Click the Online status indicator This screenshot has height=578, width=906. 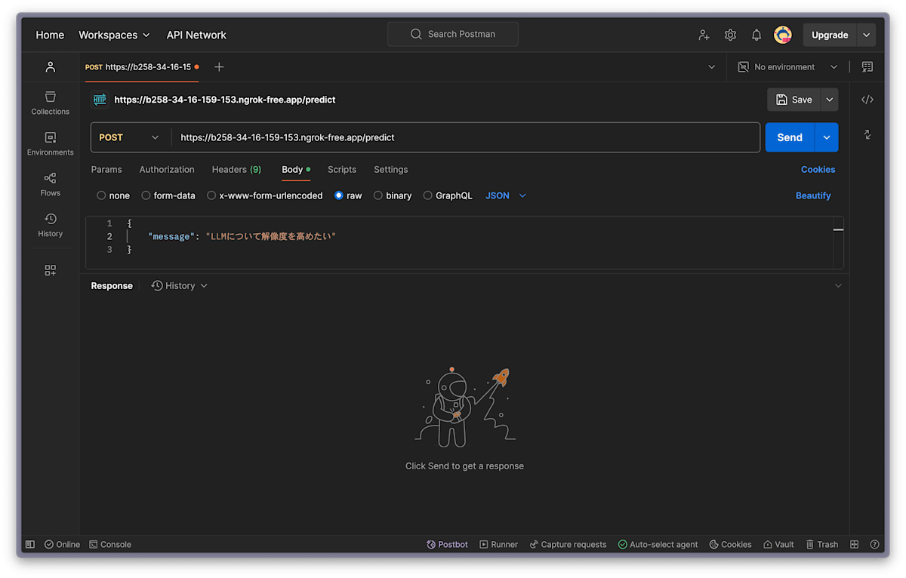click(62, 544)
